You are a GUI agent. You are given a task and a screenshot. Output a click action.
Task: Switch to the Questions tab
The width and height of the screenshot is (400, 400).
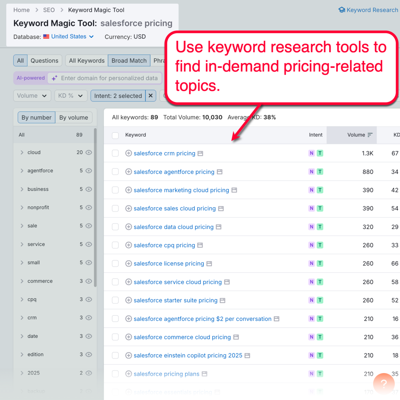coord(44,60)
